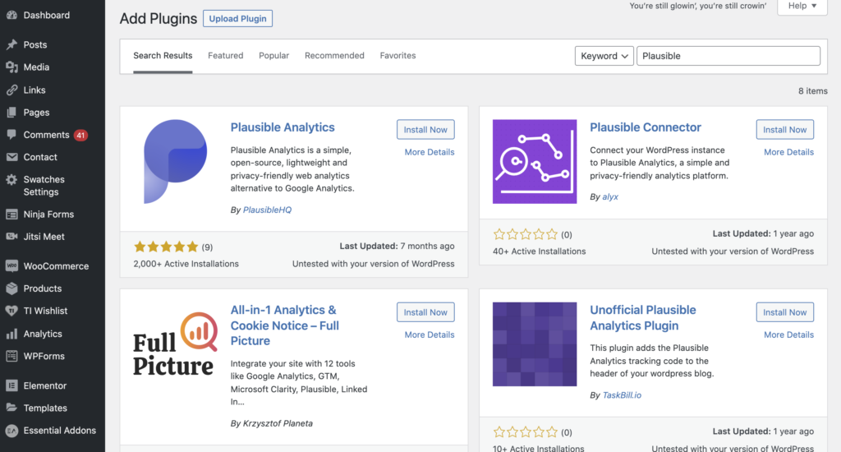Click the Templates folder icon

point(11,408)
